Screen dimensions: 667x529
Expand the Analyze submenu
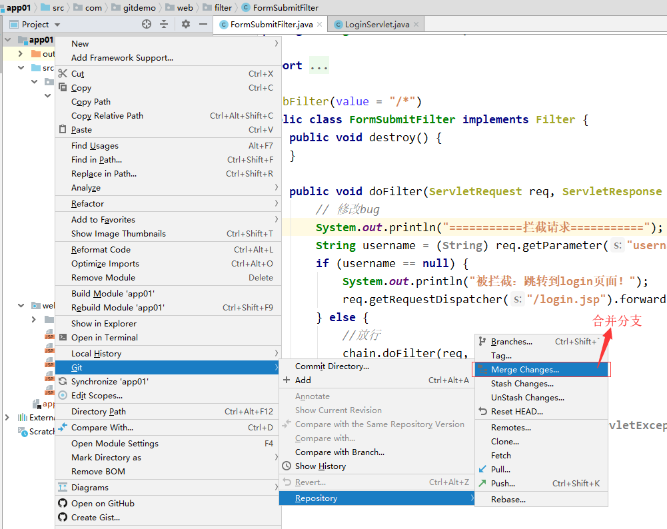(x=169, y=187)
